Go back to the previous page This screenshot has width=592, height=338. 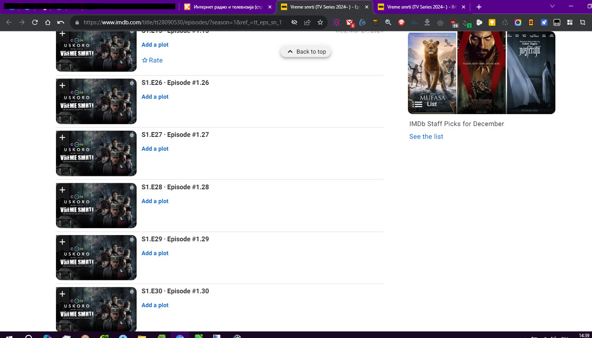tap(9, 22)
